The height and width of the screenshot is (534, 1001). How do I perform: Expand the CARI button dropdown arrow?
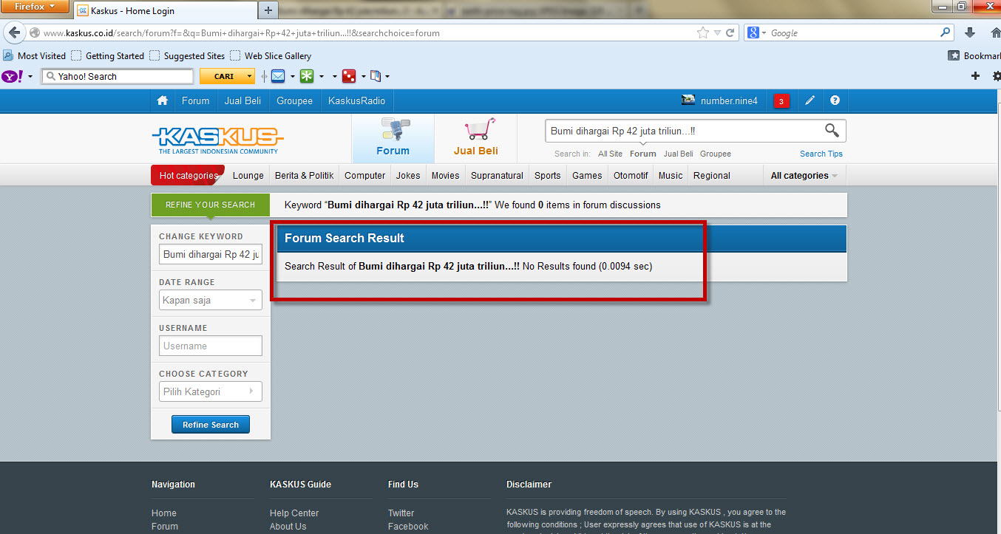[x=251, y=76]
